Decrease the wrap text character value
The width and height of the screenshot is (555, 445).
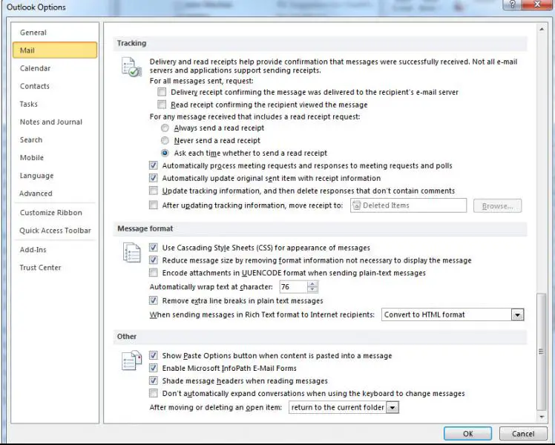tap(312, 290)
